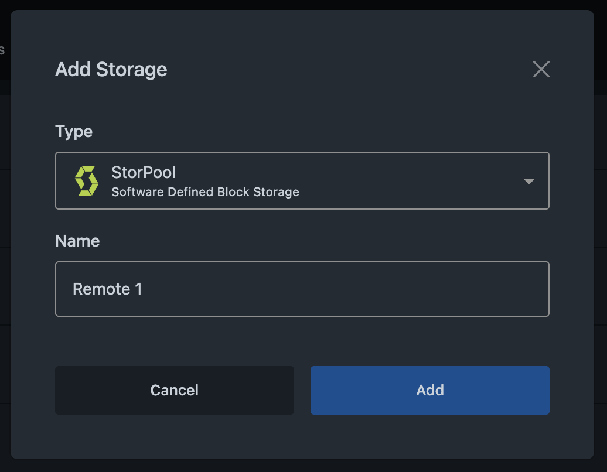Confirm with the Add button
The height and width of the screenshot is (472, 607).
click(x=429, y=390)
